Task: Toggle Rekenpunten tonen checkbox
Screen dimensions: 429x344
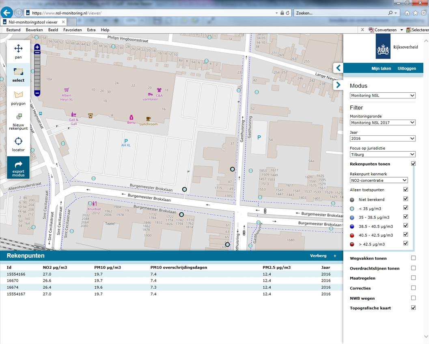Action: 413,163
